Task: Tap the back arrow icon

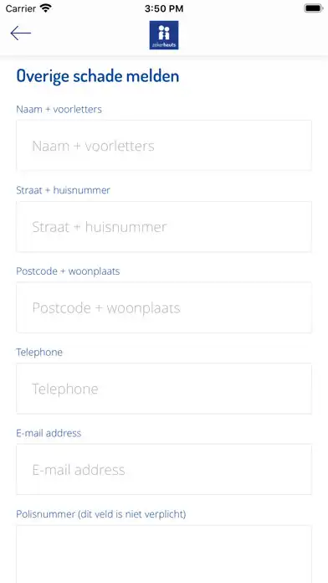Action: coord(20,34)
